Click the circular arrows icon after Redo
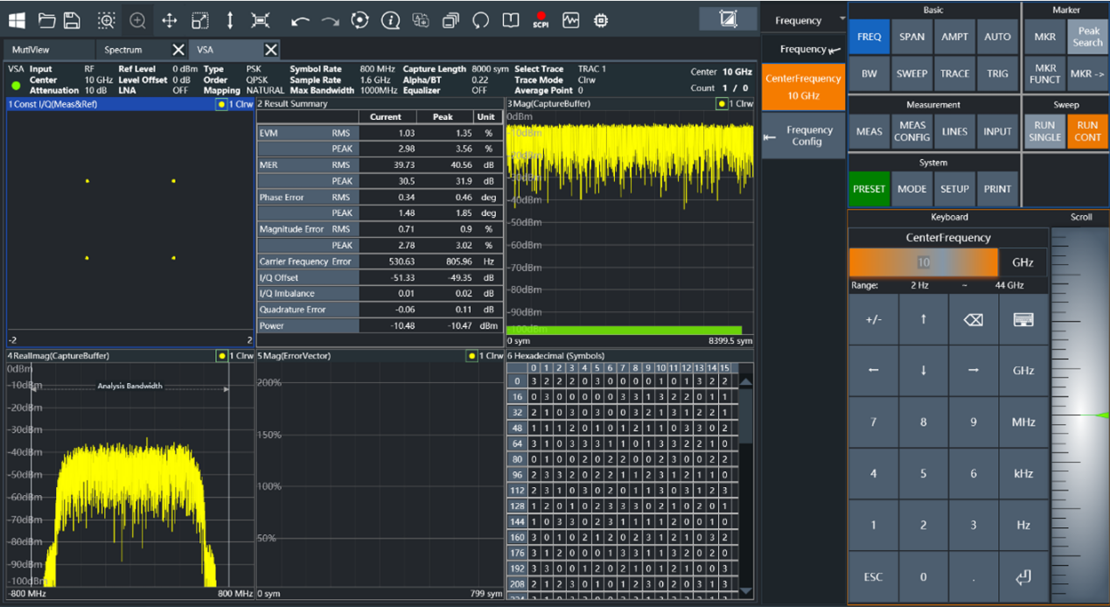 pyautogui.click(x=360, y=19)
